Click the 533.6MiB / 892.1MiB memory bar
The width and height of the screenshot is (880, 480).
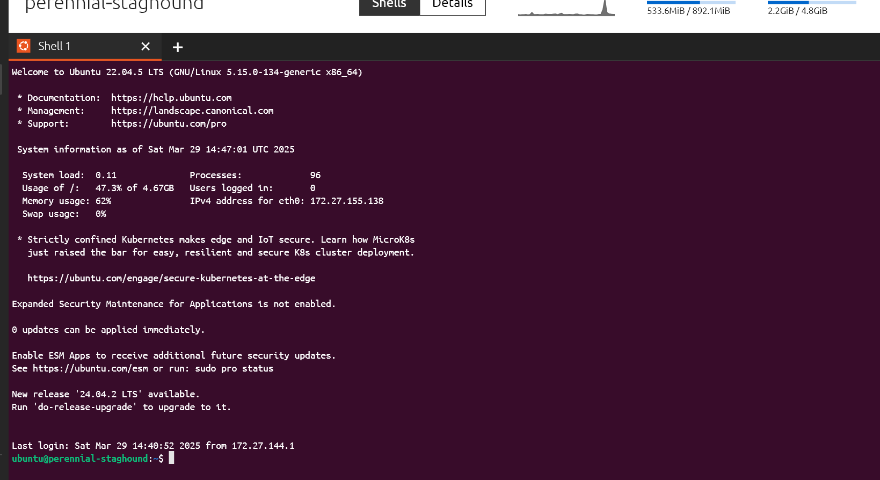(x=691, y=3)
